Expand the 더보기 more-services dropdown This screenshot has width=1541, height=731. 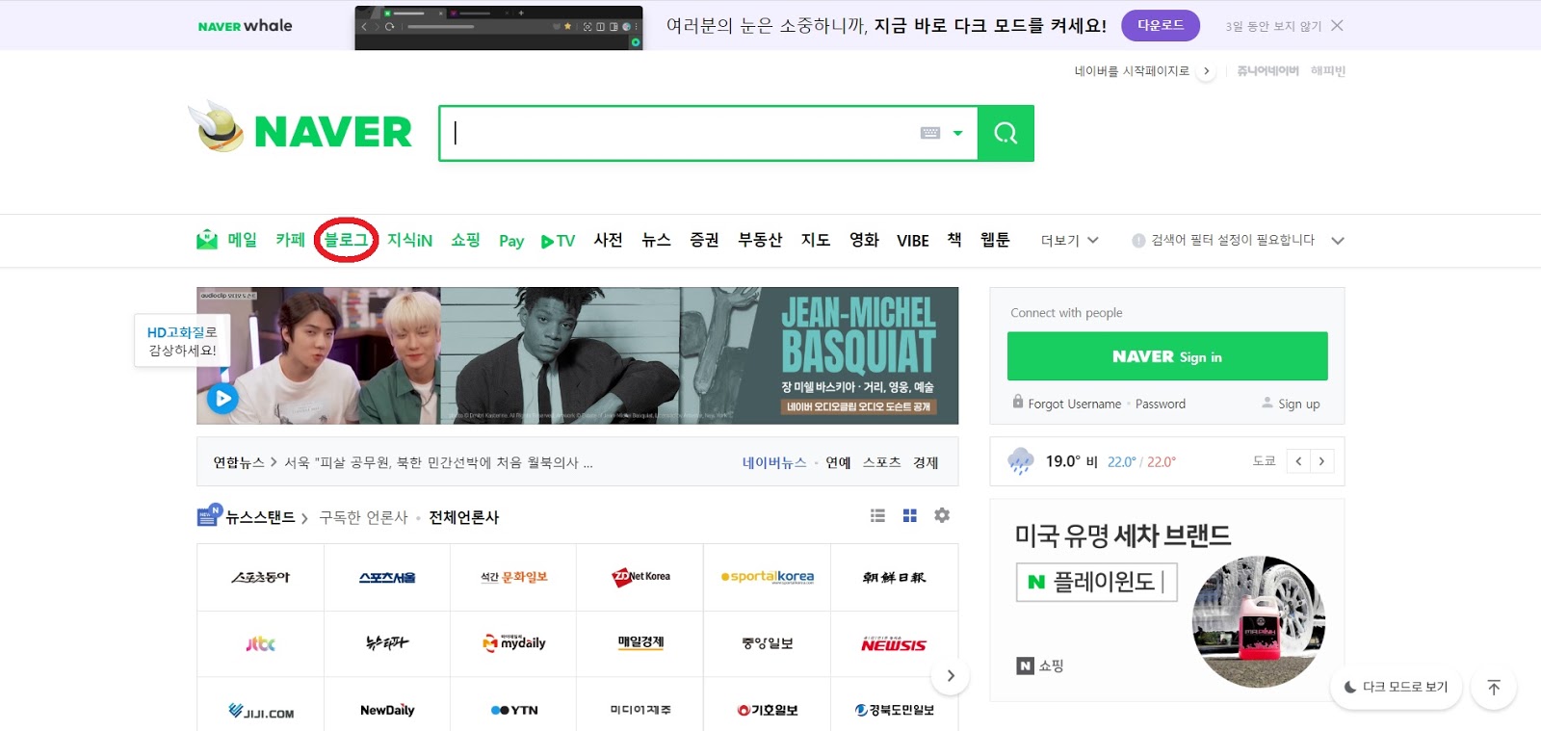[x=1069, y=240]
